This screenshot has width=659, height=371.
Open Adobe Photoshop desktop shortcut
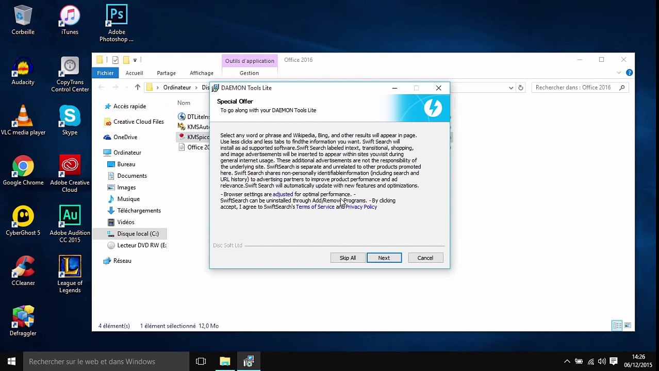tap(117, 24)
